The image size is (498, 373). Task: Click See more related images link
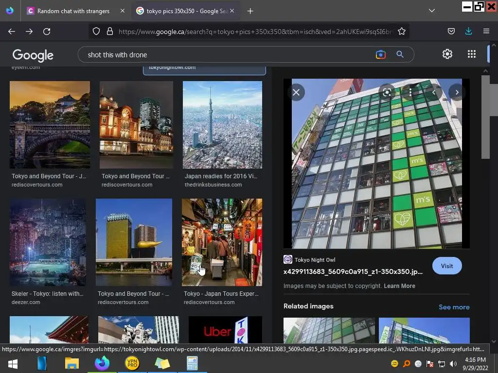(454, 307)
